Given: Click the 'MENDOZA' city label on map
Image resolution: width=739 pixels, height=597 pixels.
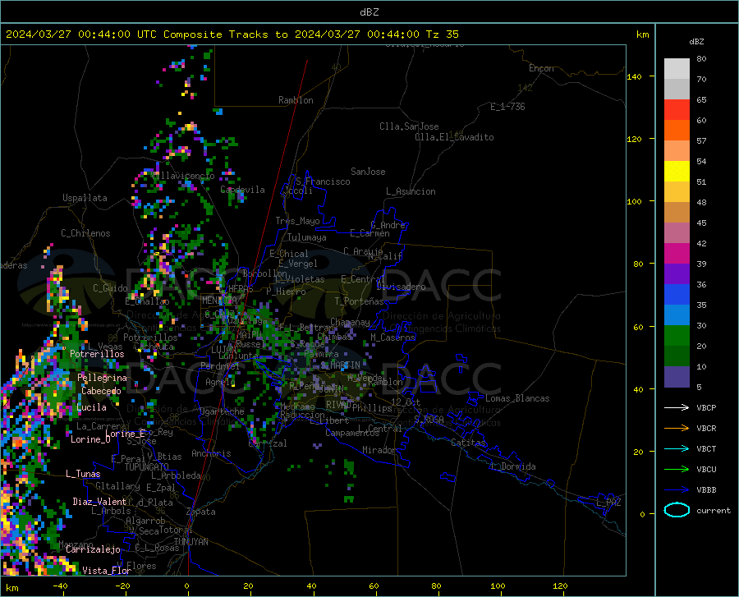Looking at the screenshot, I should 219,300.
